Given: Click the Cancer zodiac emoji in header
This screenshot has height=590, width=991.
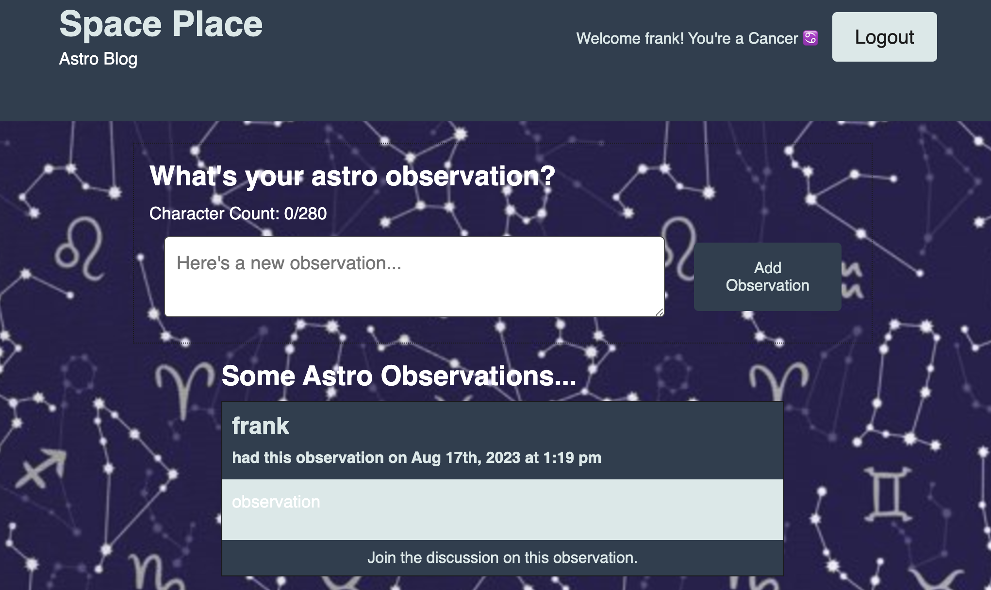Looking at the screenshot, I should click(x=810, y=38).
